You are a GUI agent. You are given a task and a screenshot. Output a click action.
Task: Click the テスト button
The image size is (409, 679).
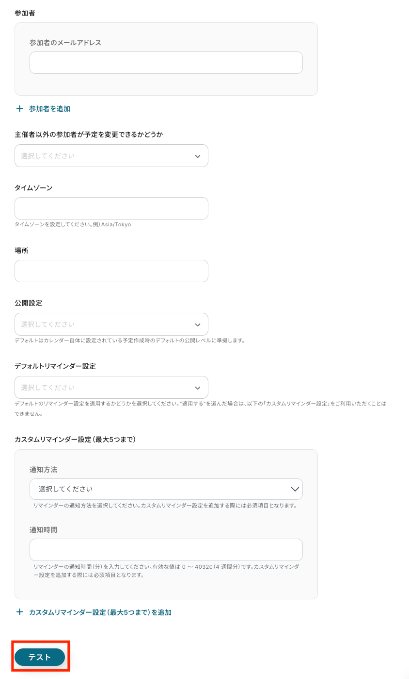point(40,657)
